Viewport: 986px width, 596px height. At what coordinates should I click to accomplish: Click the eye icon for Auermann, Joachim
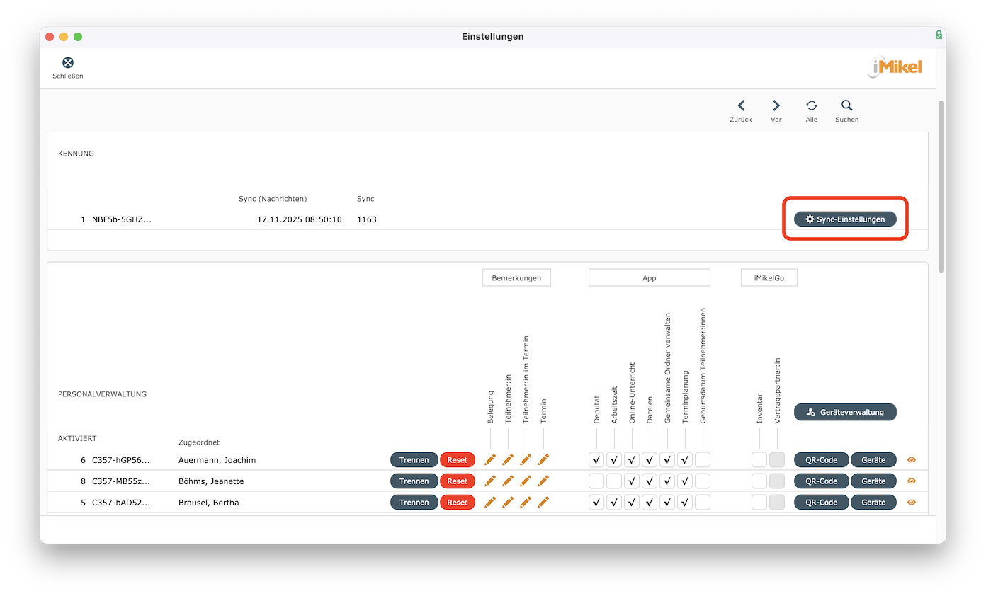tap(911, 459)
